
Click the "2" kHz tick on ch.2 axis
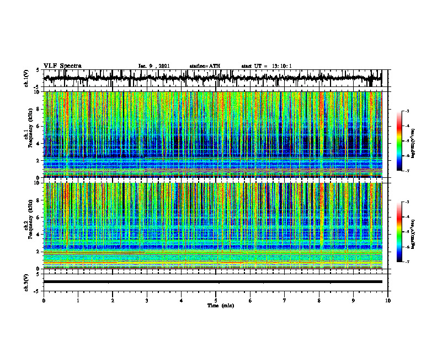pyautogui.click(x=39, y=252)
